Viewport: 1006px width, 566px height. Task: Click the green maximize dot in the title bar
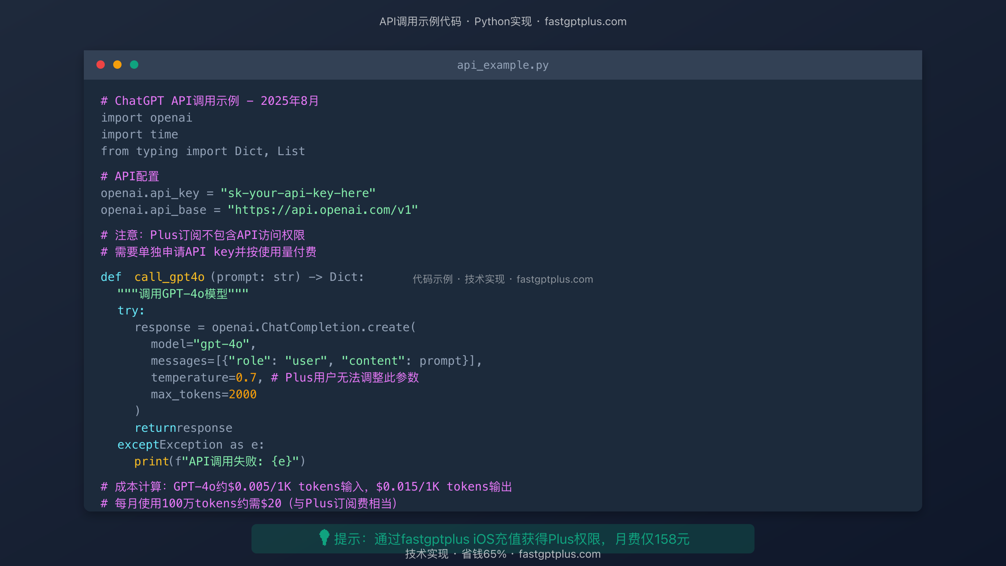[134, 65]
